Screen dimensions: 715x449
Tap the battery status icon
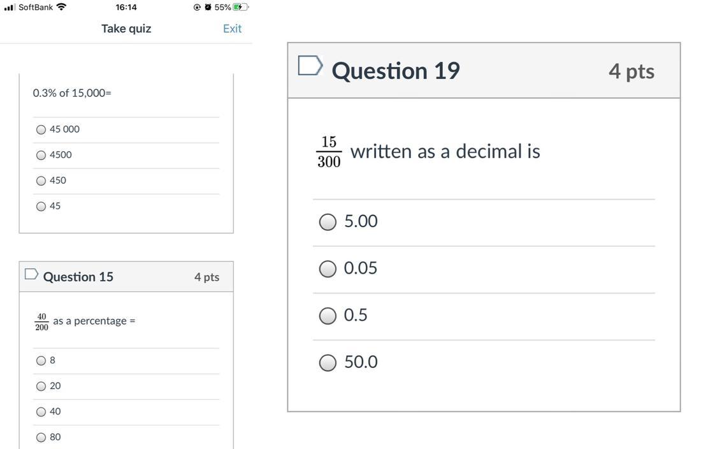[240, 7]
